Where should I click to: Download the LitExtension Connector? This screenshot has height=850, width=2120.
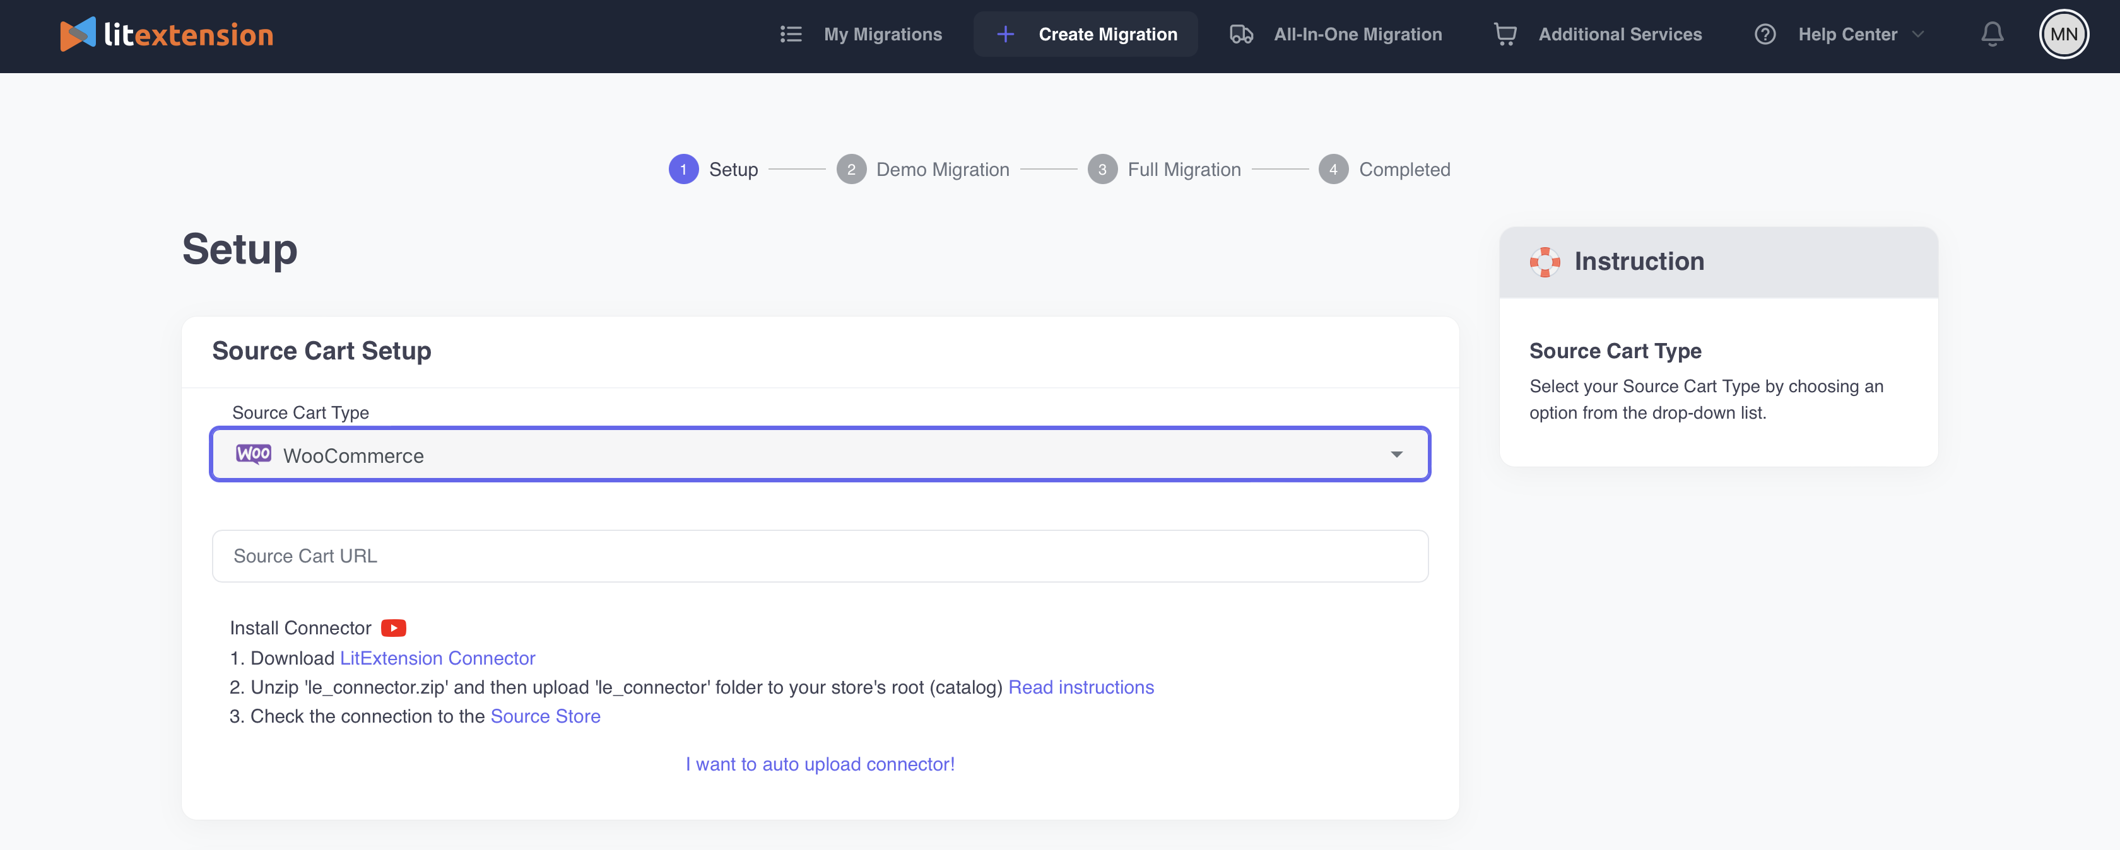point(437,658)
